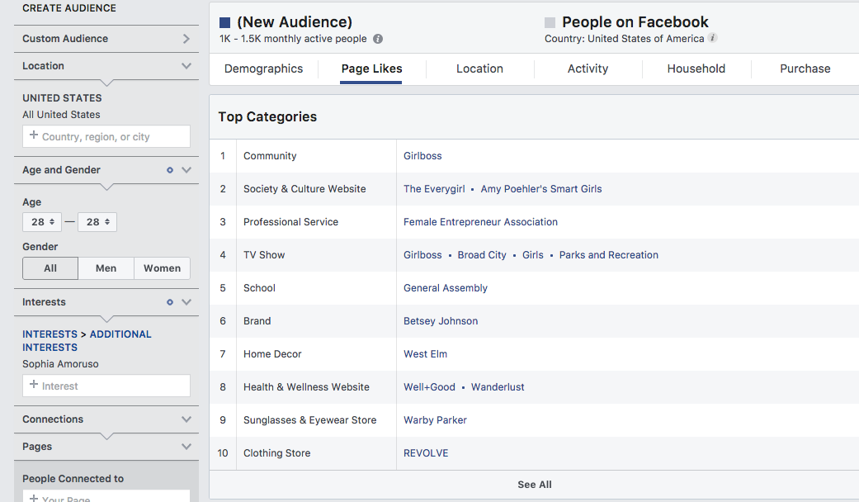
Task: Collapse the Connections section chevron
Action: click(186, 419)
